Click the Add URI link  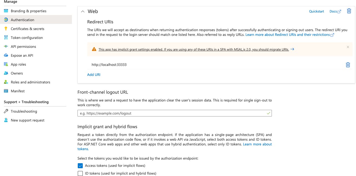94,75
